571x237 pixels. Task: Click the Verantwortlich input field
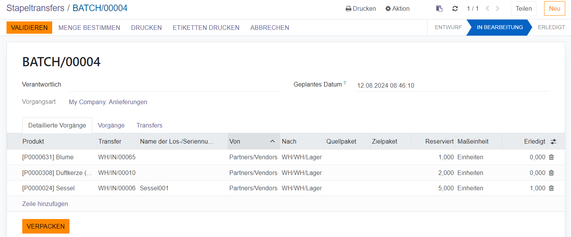[173, 85]
